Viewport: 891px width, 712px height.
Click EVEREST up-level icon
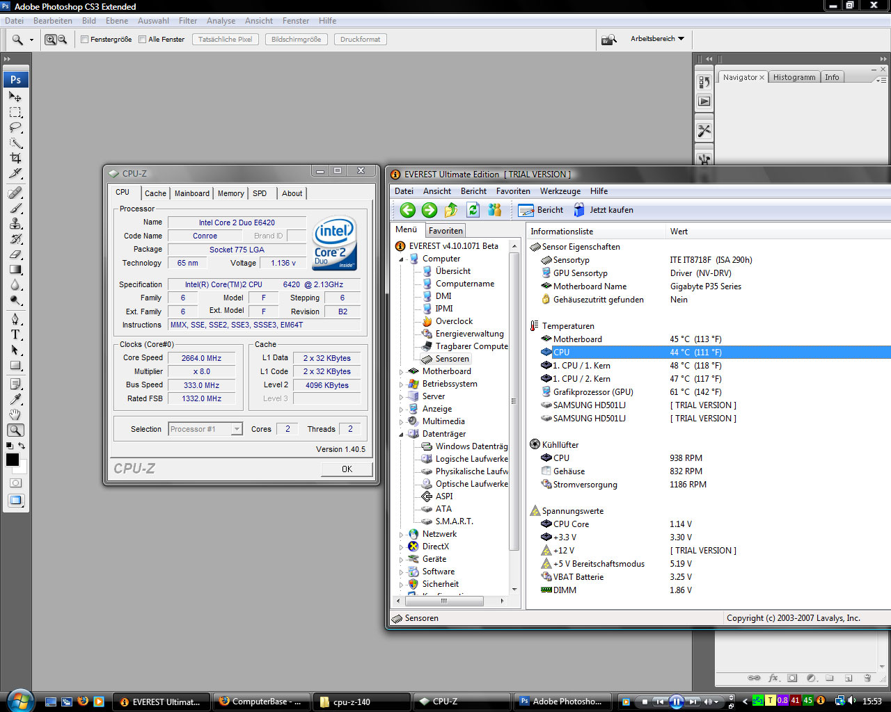click(451, 210)
